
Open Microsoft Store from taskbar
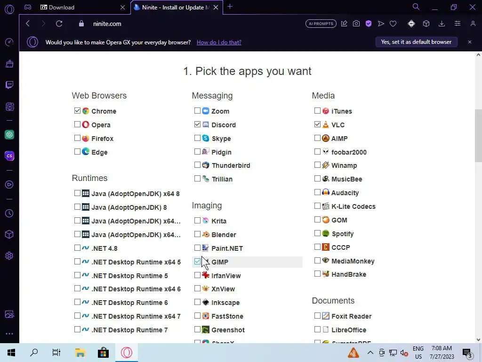coord(103,353)
